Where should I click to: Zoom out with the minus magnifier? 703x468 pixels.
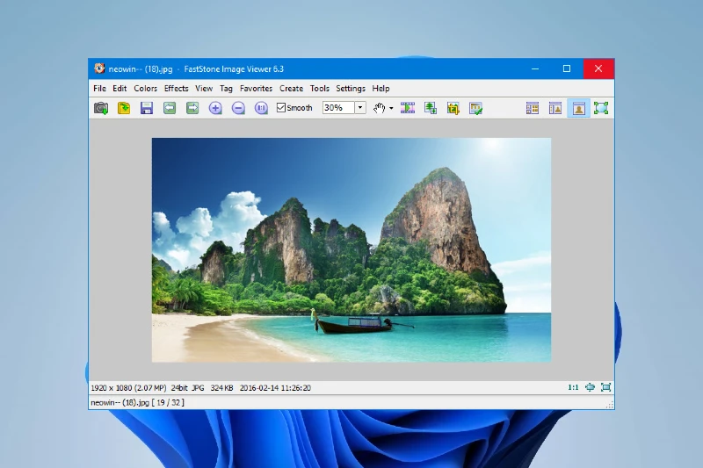point(238,108)
